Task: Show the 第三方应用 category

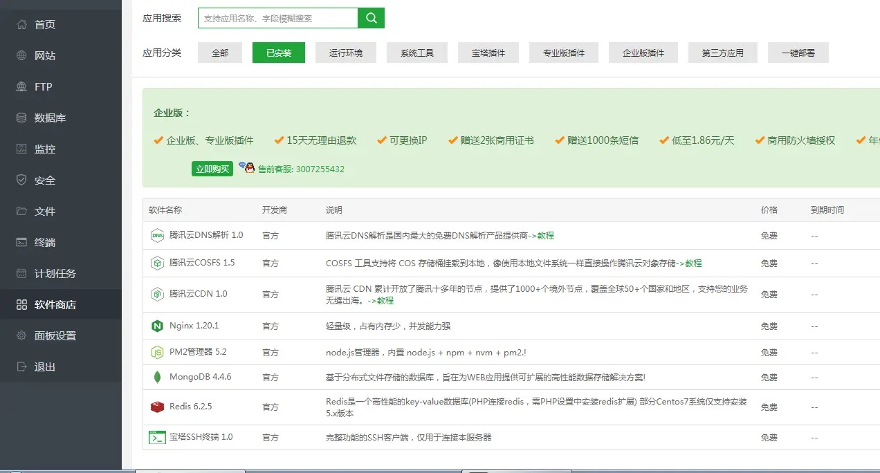Action: pyautogui.click(x=723, y=53)
